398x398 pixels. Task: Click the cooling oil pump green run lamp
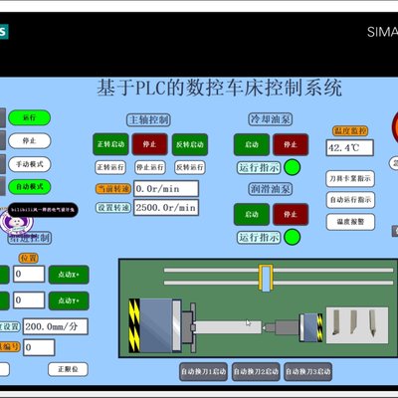coord(293,167)
